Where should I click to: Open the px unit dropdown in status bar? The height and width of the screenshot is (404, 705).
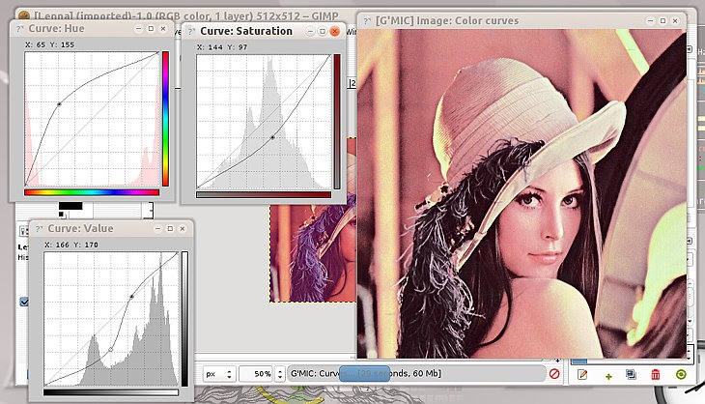218,373
